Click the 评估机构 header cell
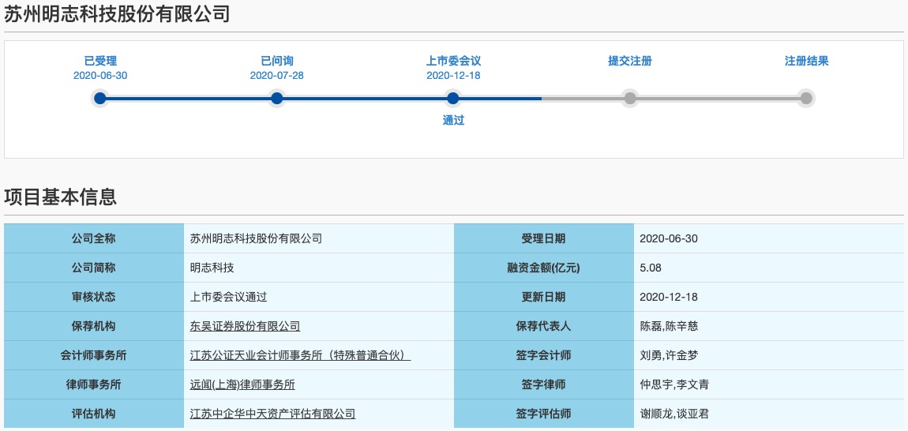Image resolution: width=908 pixels, height=431 pixels. coord(94,414)
